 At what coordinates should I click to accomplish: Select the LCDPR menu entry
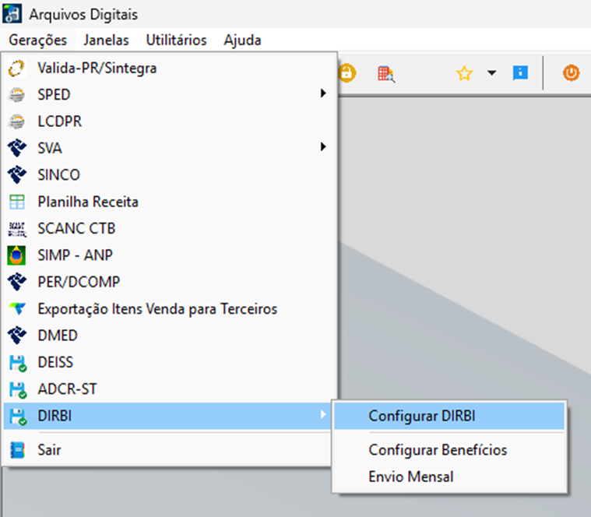click(169, 121)
